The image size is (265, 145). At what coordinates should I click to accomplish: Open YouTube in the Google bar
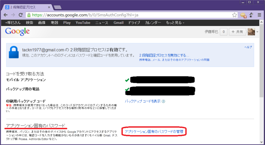click(83, 23)
